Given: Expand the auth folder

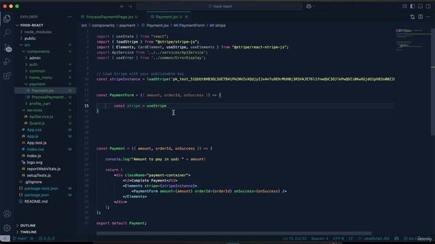Looking at the screenshot, I should [x=33, y=64].
